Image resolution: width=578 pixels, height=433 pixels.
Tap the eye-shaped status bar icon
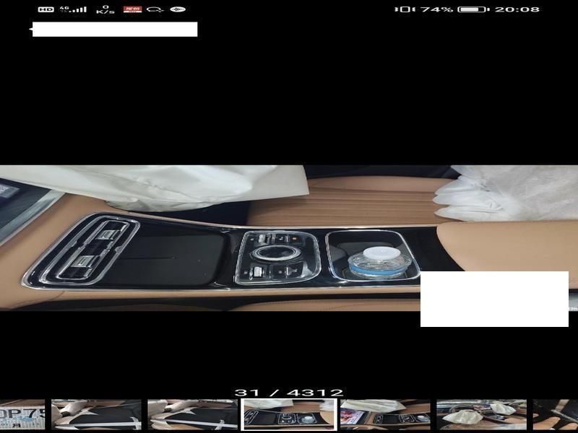(155, 9)
